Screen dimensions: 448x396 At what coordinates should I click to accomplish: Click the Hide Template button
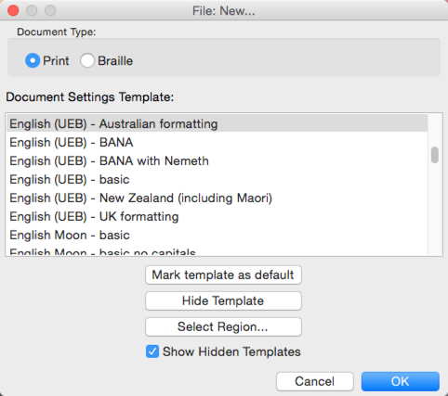pyautogui.click(x=223, y=300)
